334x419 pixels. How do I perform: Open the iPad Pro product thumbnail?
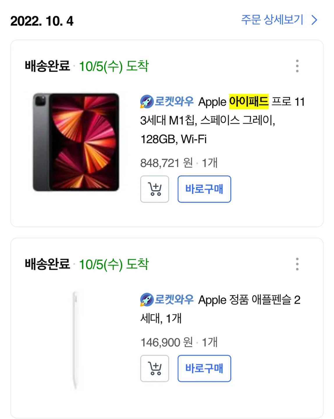tap(76, 142)
